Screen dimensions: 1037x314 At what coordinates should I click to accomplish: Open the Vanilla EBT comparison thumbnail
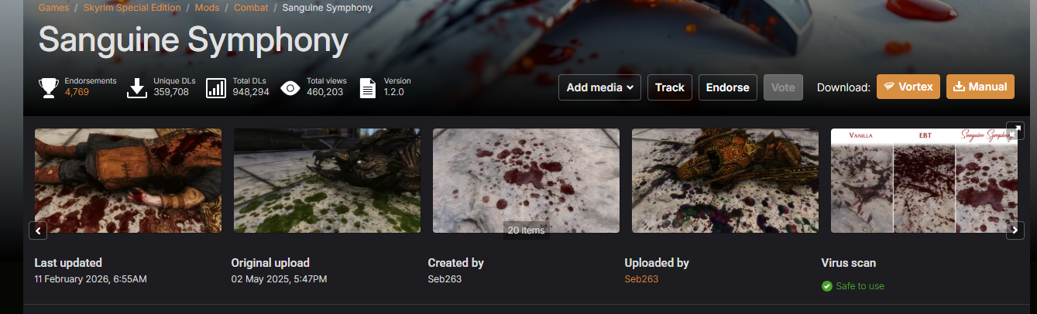pos(924,180)
